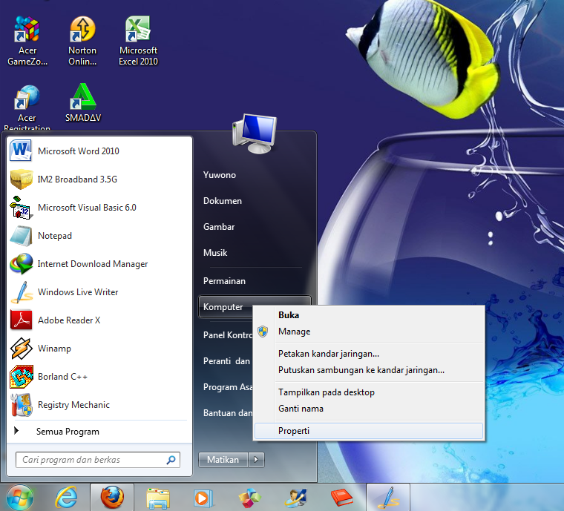564x511 pixels.
Task: Click the Borland C++ icon
Action: tap(21, 377)
